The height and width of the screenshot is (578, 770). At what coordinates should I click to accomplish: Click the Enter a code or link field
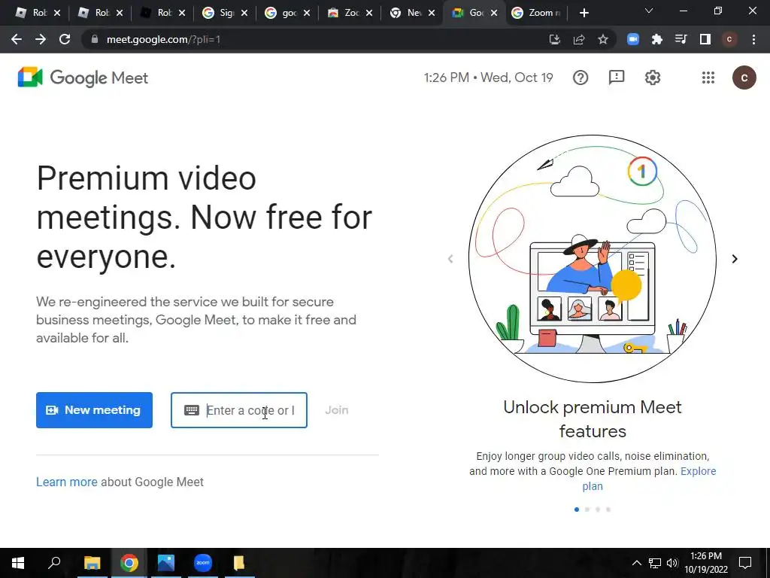(239, 410)
